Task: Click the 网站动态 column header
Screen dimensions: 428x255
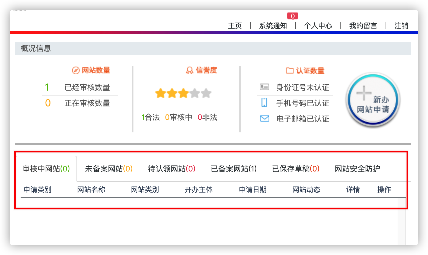Action: point(306,189)
